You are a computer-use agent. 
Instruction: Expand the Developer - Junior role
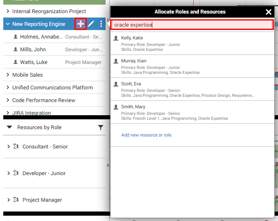(9, 173)
